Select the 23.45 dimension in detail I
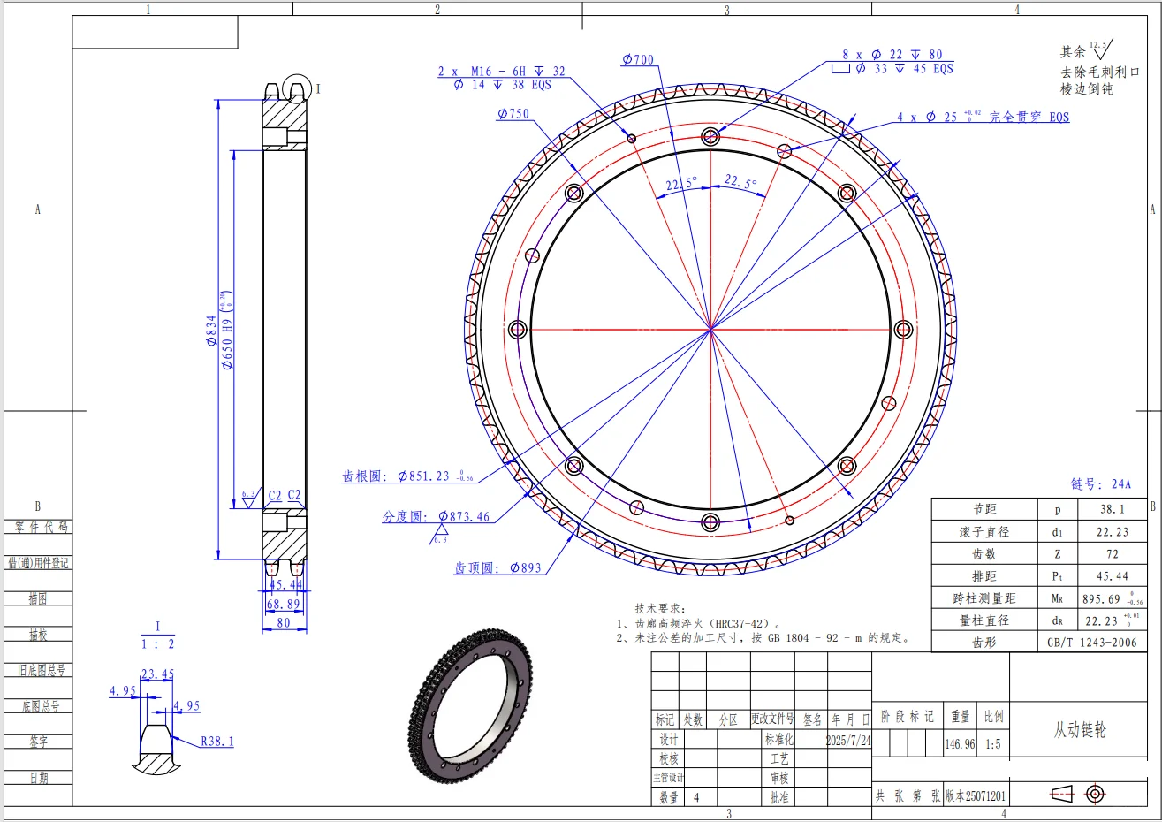Screen dimensions: 1162x822 [x=157, y=674]
